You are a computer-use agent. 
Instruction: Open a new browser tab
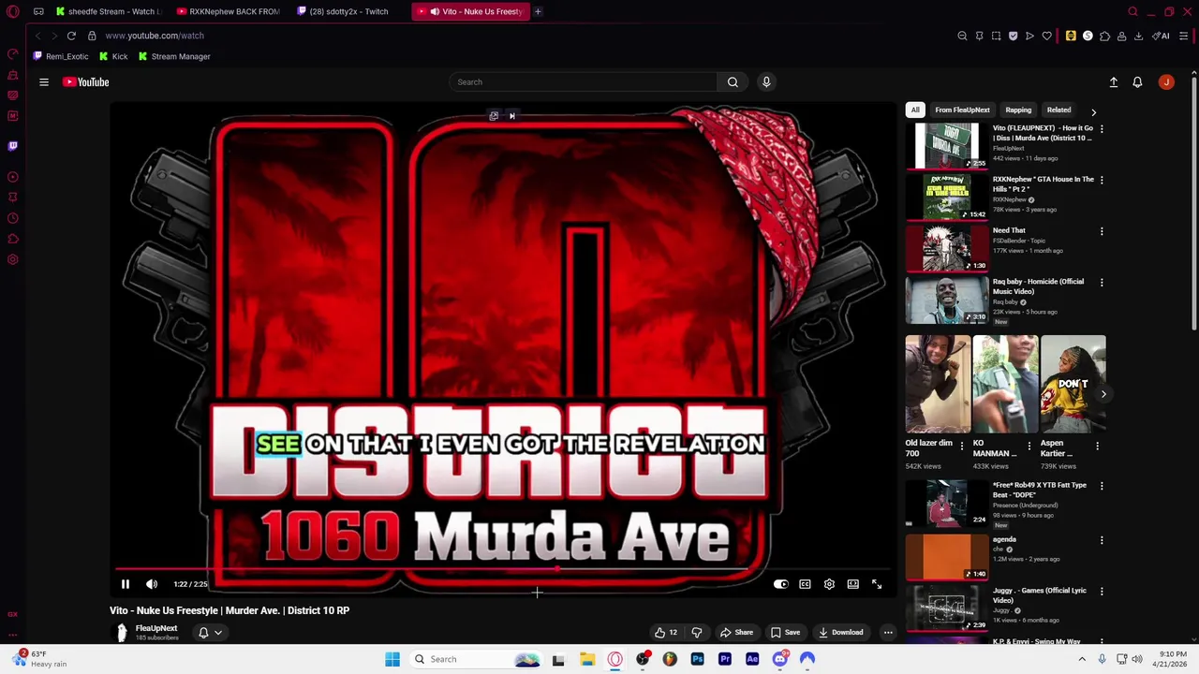click(538, 11)
